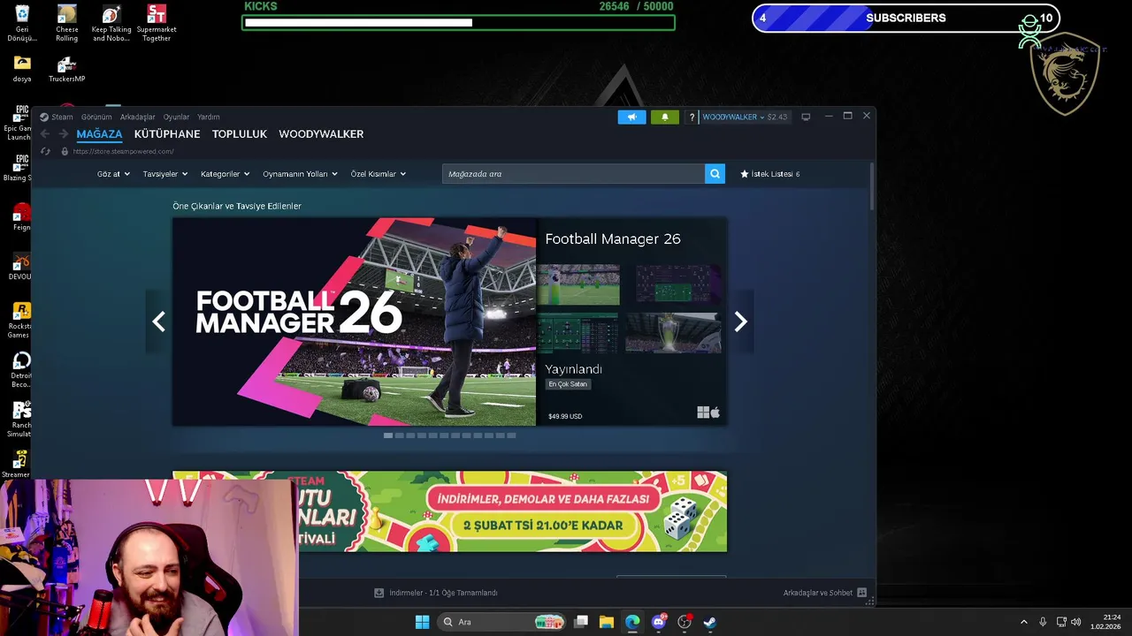This screenshot has width=1132, height=636.
Task: Expand the Tavsiyeler dropdown
Action: (165, 174)
